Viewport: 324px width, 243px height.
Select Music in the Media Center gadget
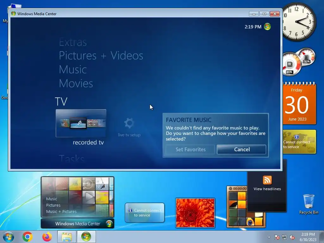coord(52,199)
